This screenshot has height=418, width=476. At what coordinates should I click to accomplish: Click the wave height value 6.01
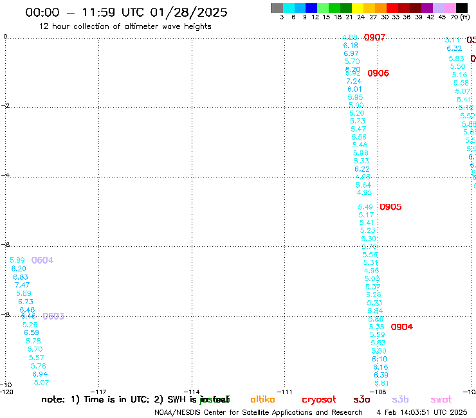[354, 89]
